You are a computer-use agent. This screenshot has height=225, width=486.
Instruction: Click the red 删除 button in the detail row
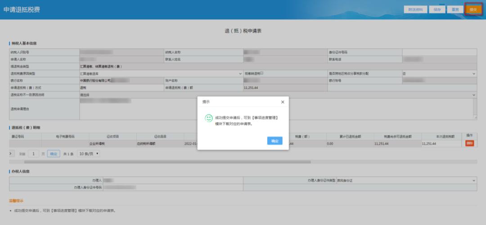469,144
